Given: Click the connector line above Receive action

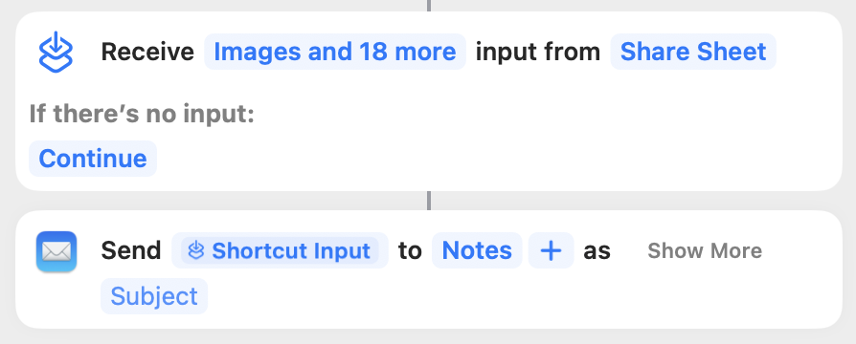Looking at the screenshot, I should coord(429,6).
